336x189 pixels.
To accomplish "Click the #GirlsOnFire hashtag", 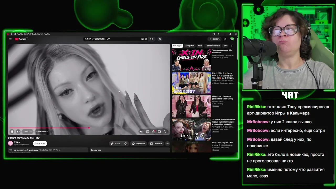I will (x=43, y=150).
